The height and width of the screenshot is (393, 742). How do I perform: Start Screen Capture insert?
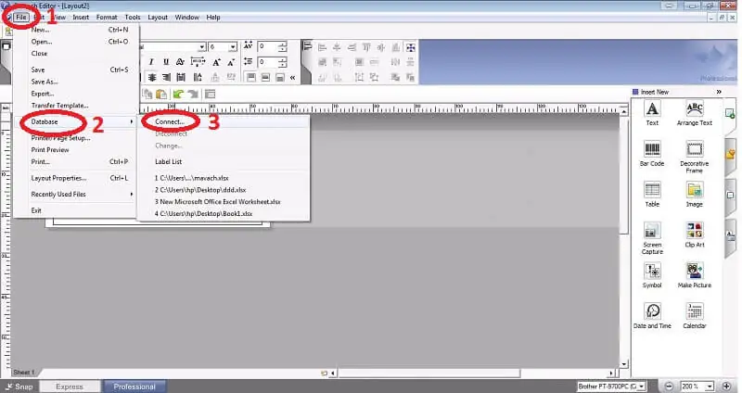pyautogui.click(x=652, y=238)
